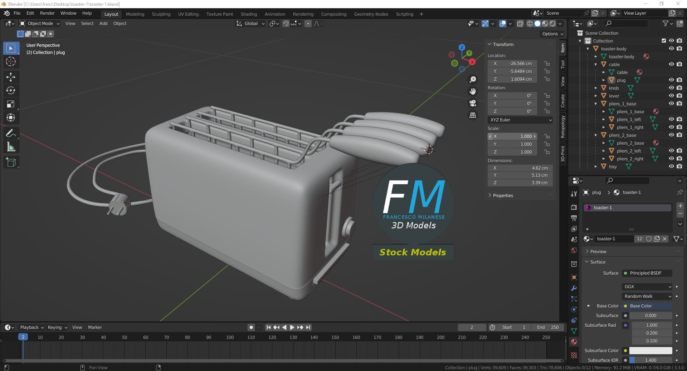The height and width of the screenshot is (371, 687).
Task: Open the Render menu
Action: (47, 13)
